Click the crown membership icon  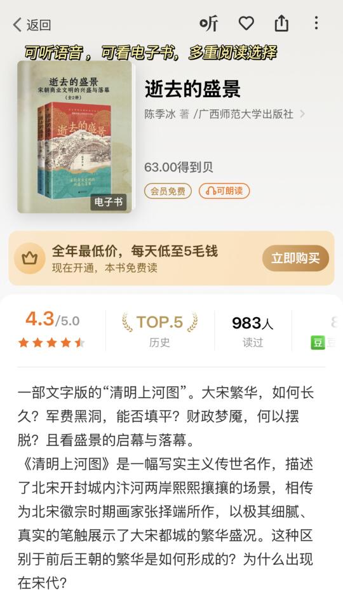pos(30,258)
